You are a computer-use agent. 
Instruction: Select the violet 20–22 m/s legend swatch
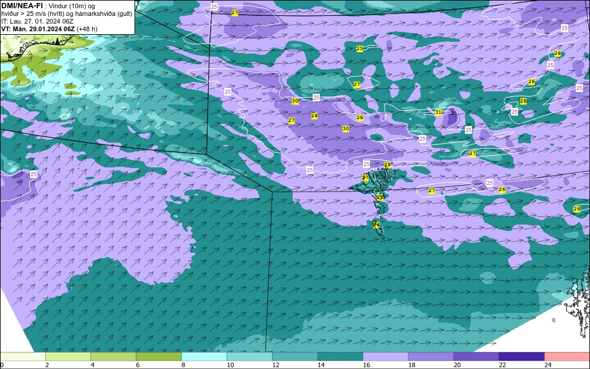[476, 357]
